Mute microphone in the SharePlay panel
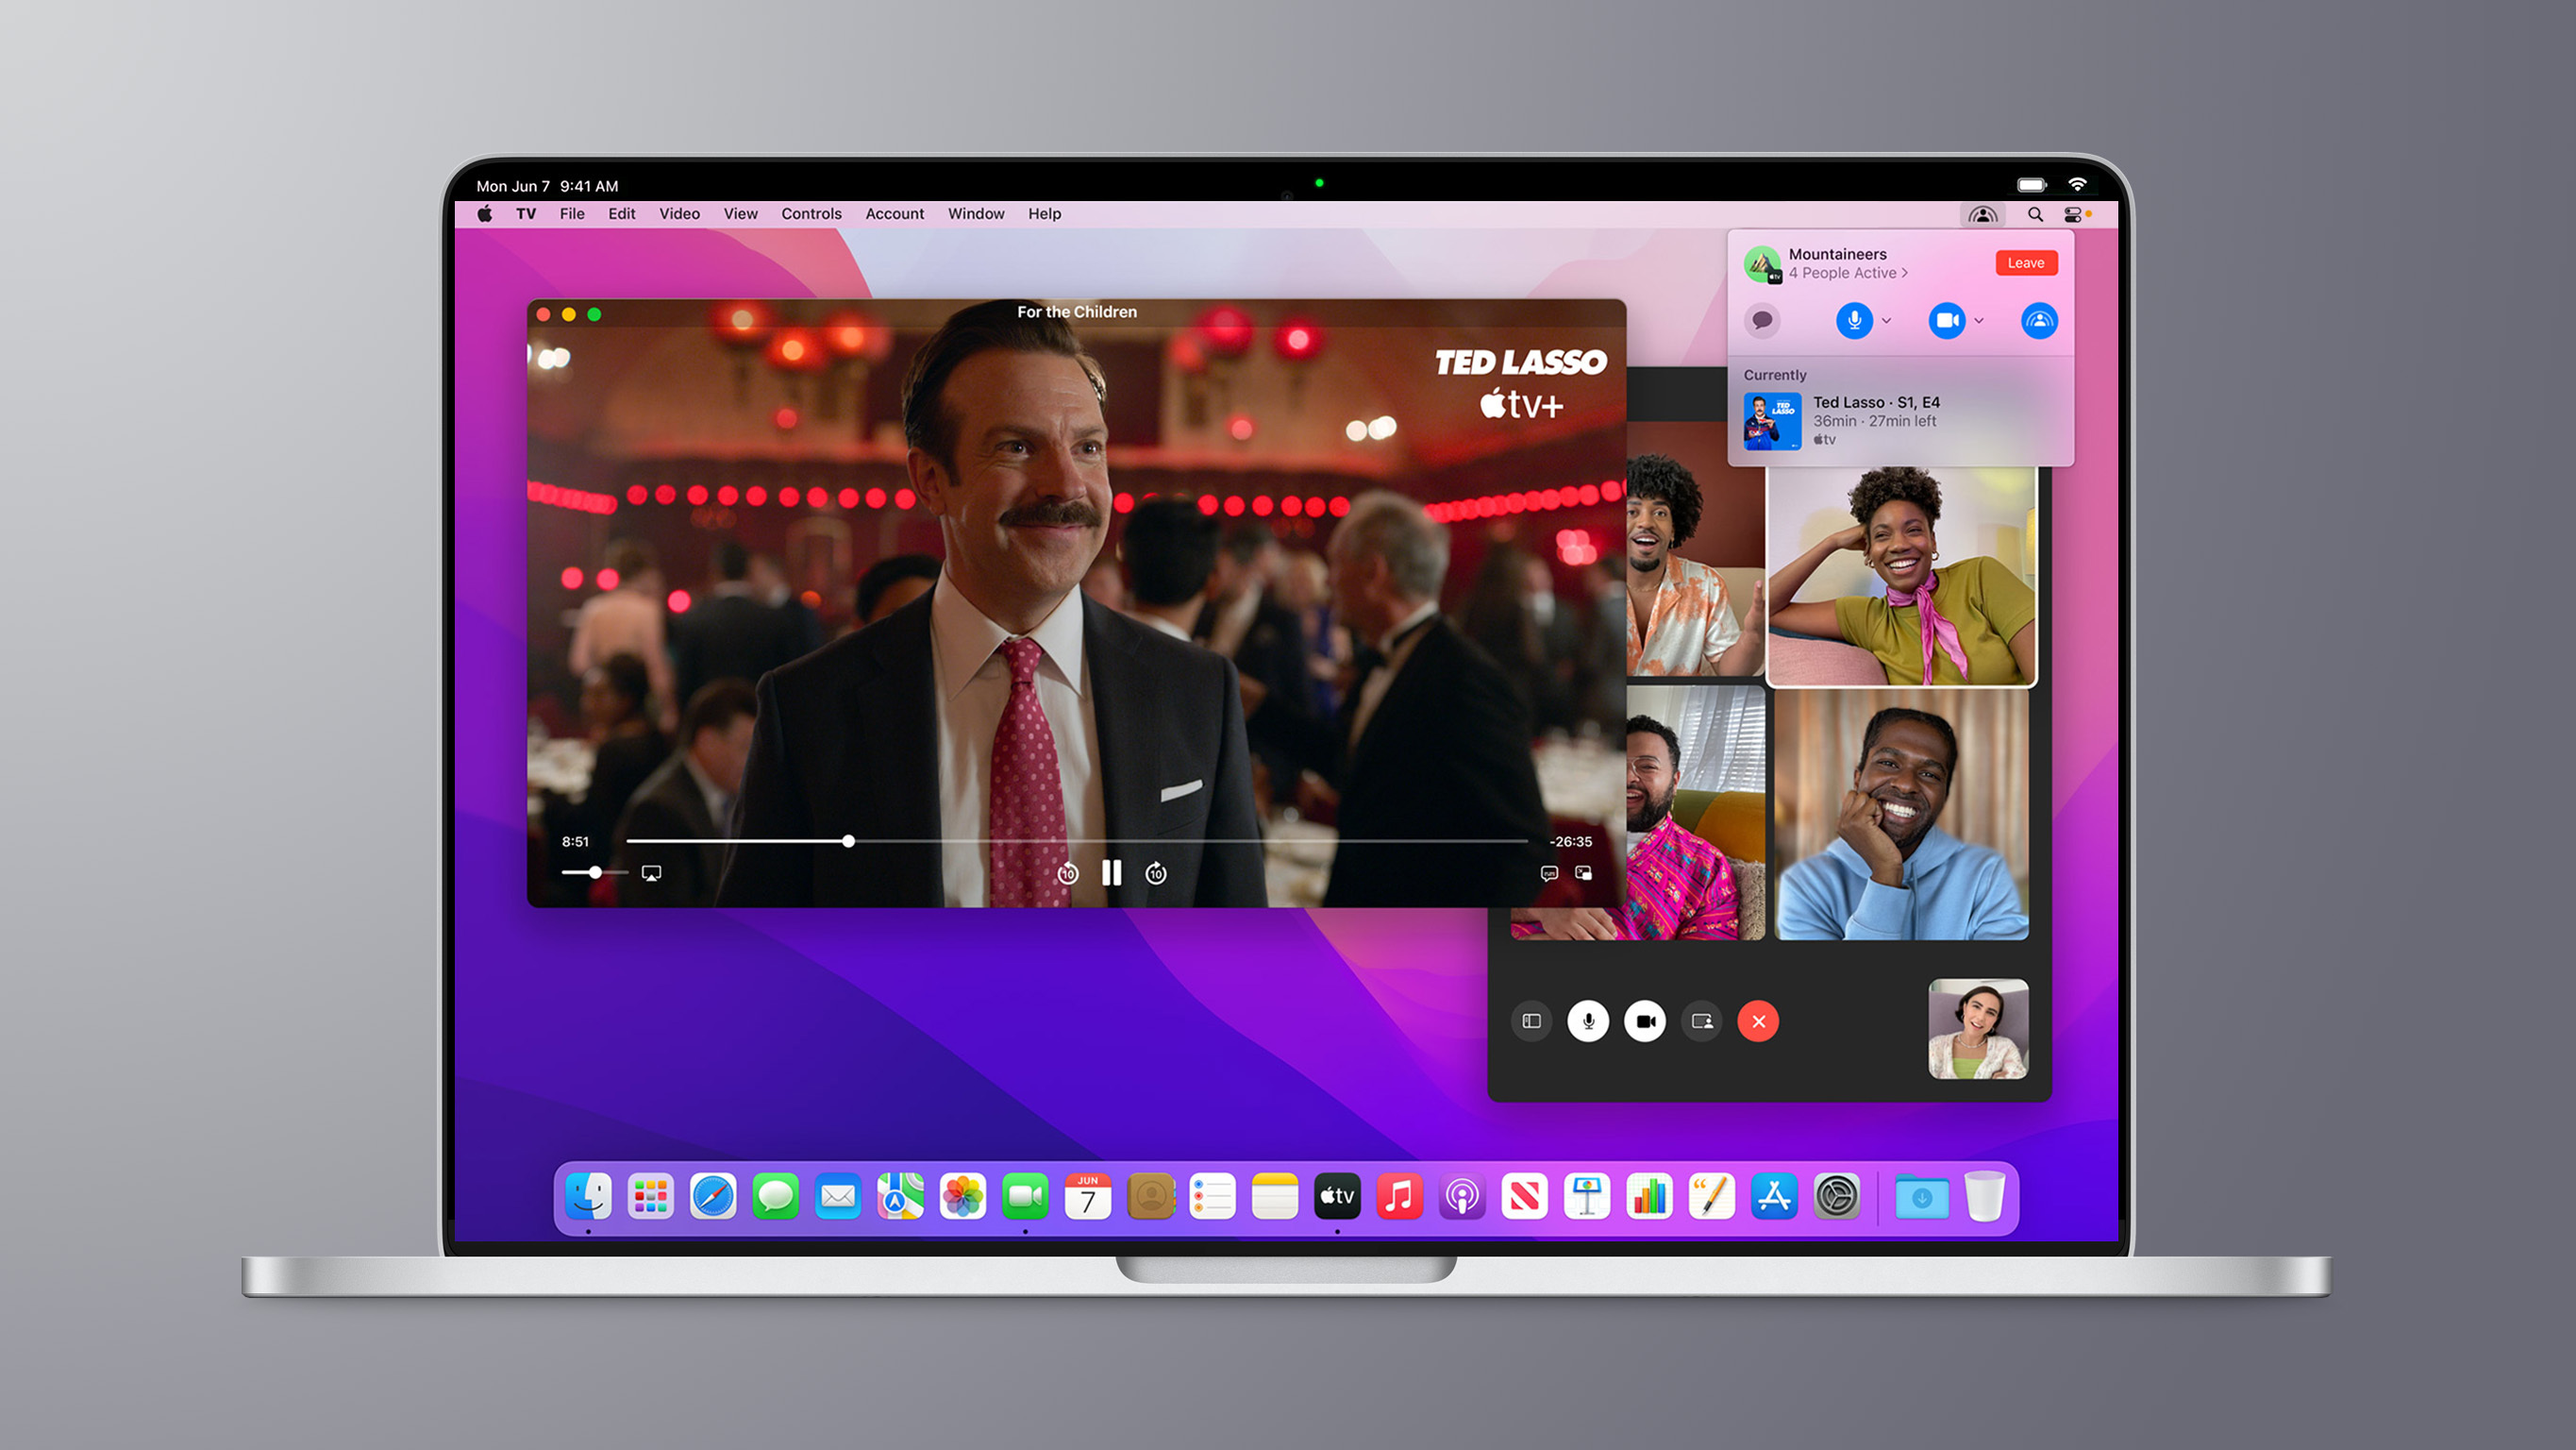Viewport: 2576px width, 1450px height. point(1854,320)
